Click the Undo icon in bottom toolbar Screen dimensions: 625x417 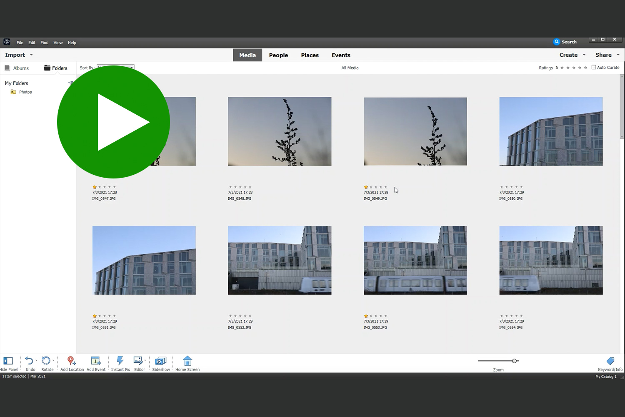pos(29,361)
